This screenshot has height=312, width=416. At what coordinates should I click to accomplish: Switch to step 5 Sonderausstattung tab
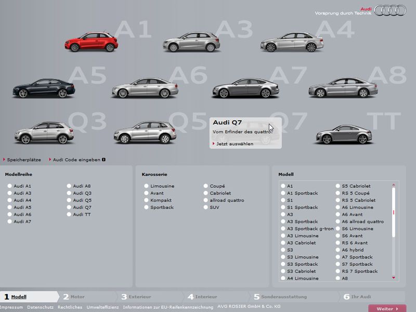pos(295,296)
